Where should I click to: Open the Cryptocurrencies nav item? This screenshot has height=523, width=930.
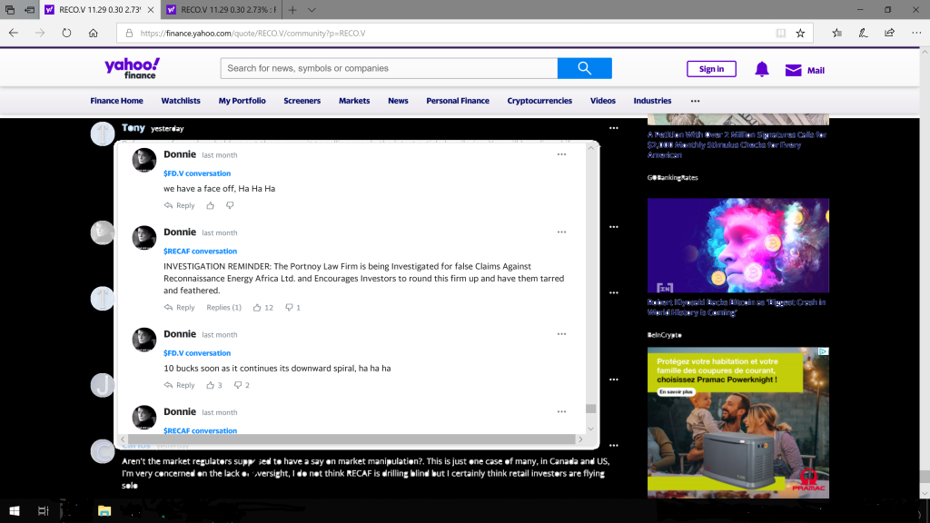click(539, 101)
